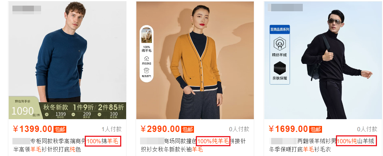Click the 柔软舒适 cotton icon
383x156 pixels.
click(x=146, y=59)
